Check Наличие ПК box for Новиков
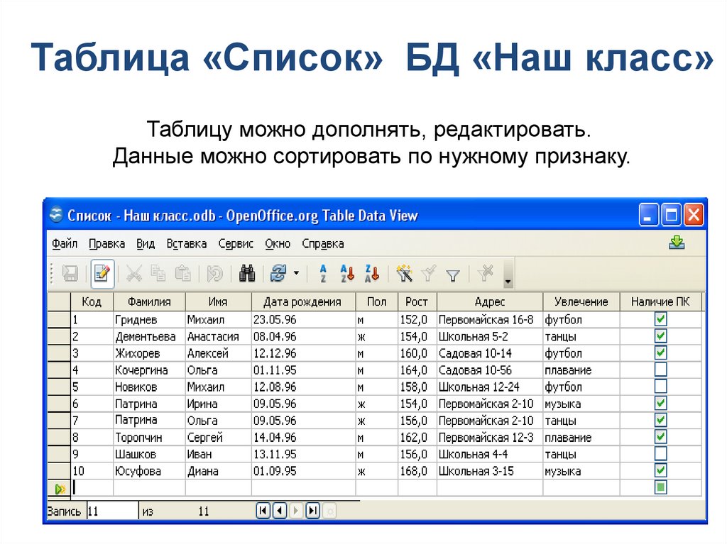The height and width of the screenshot is (544, 727). click(661, 386)
